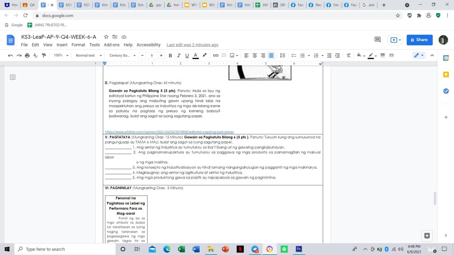
Task: Click the font size input field
Action: (152, 56)
